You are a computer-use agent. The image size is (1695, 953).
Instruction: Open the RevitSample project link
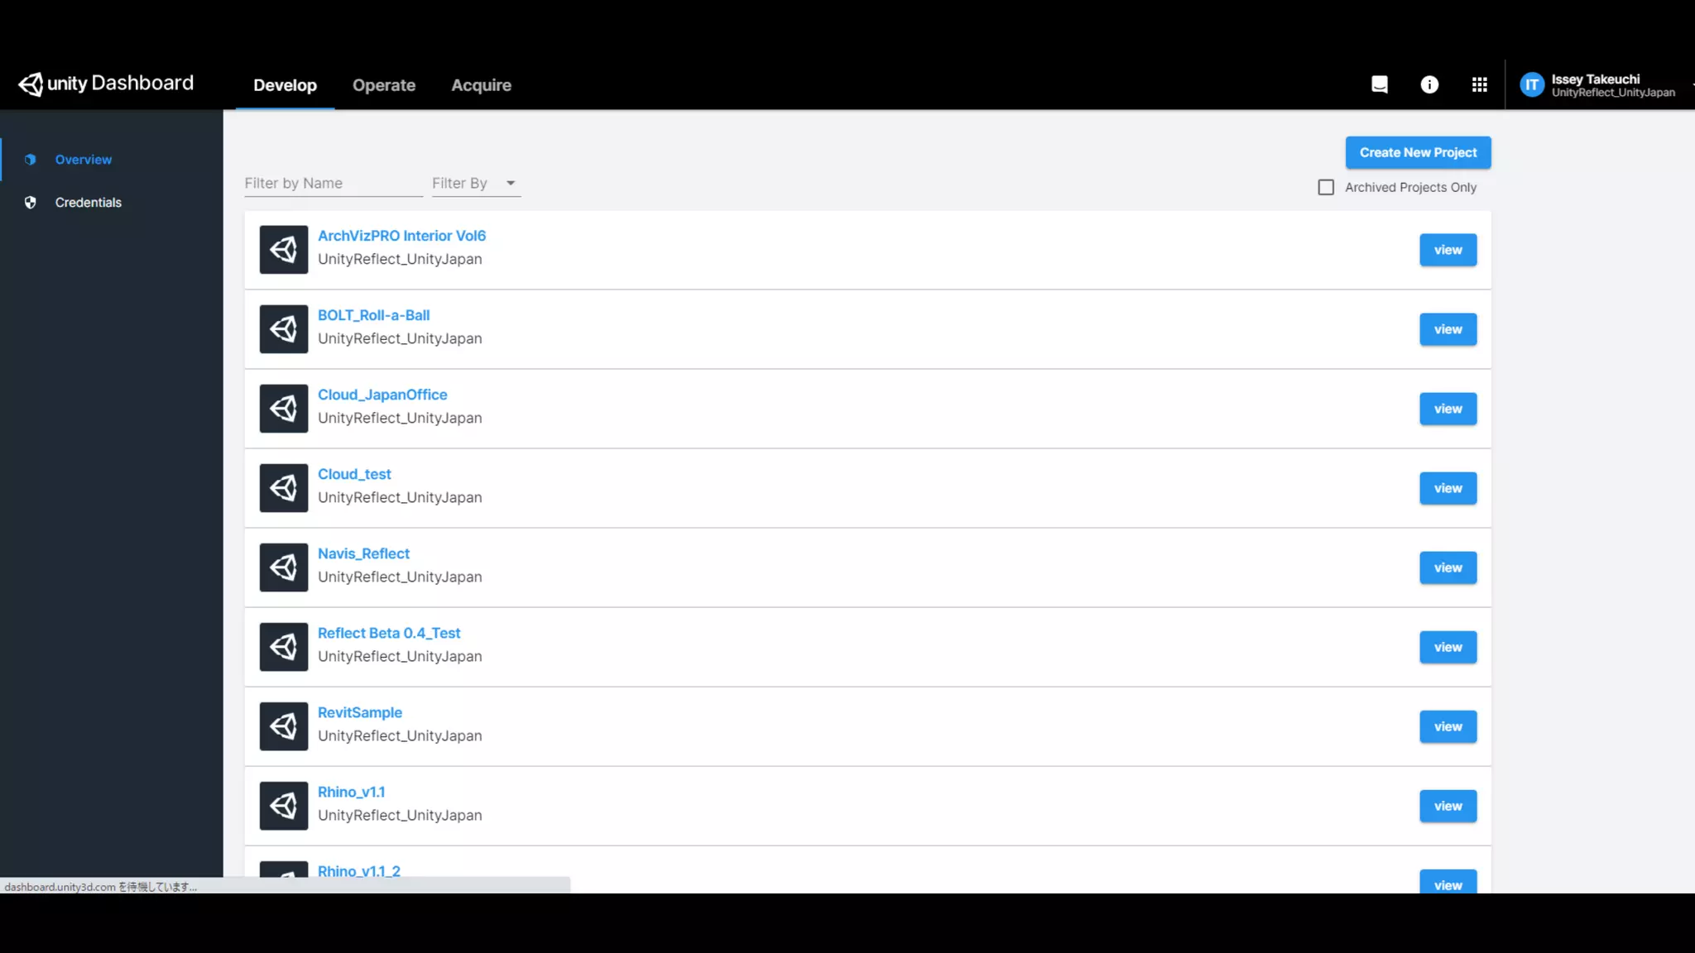(359, 712)
